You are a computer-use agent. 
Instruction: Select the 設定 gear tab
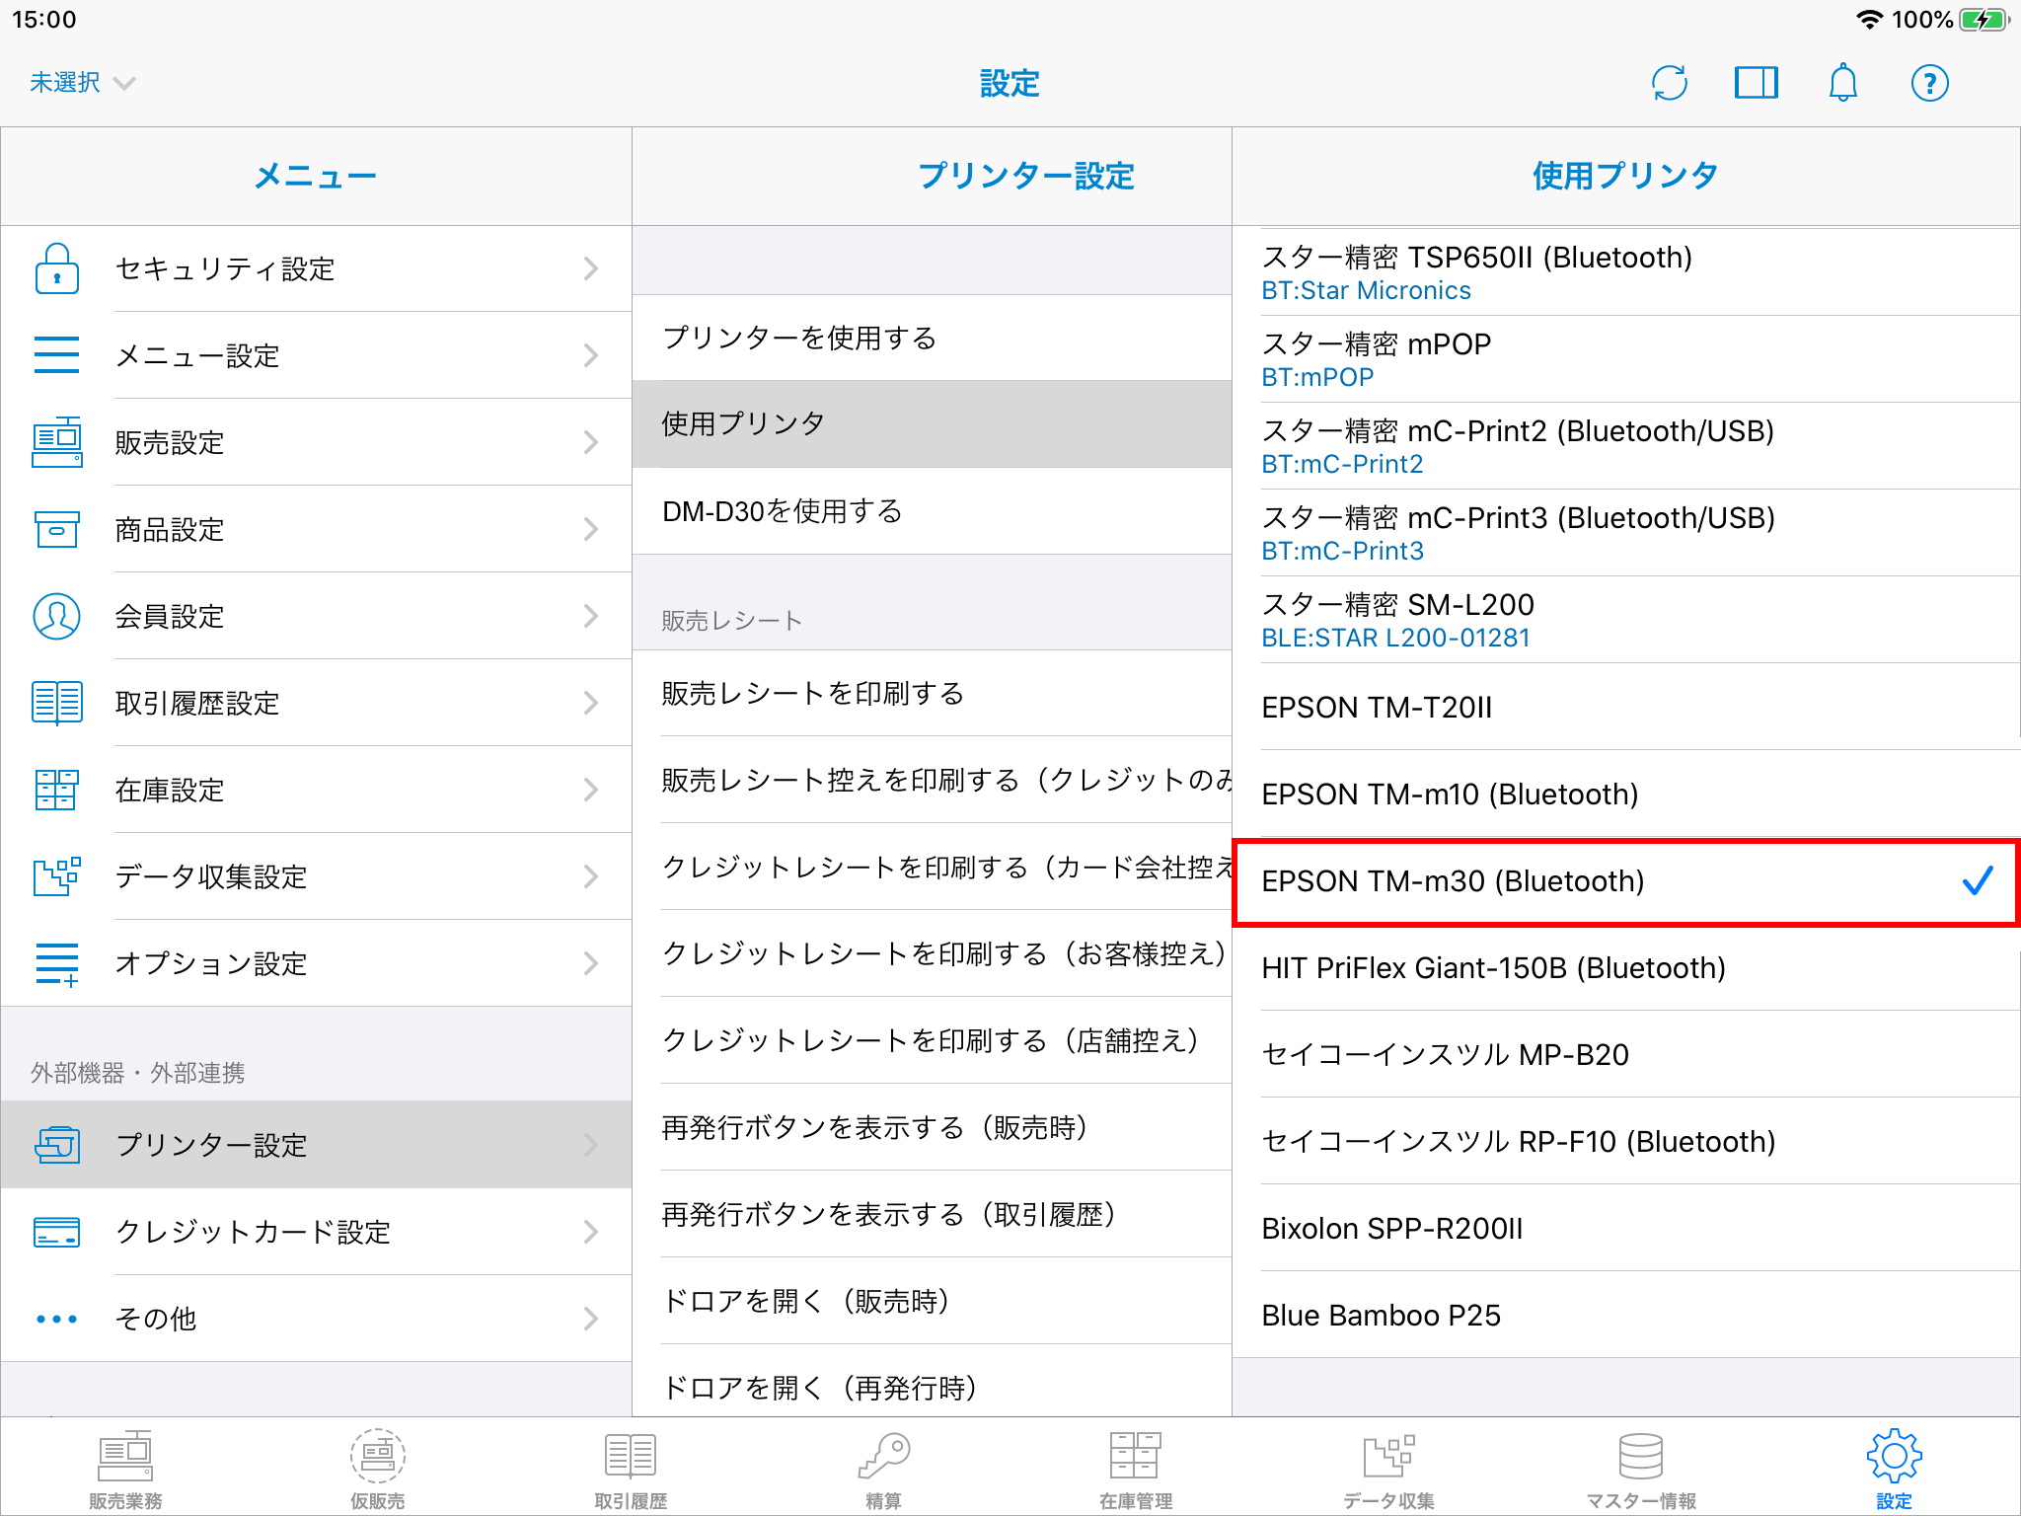[x=1894, y=1470]
